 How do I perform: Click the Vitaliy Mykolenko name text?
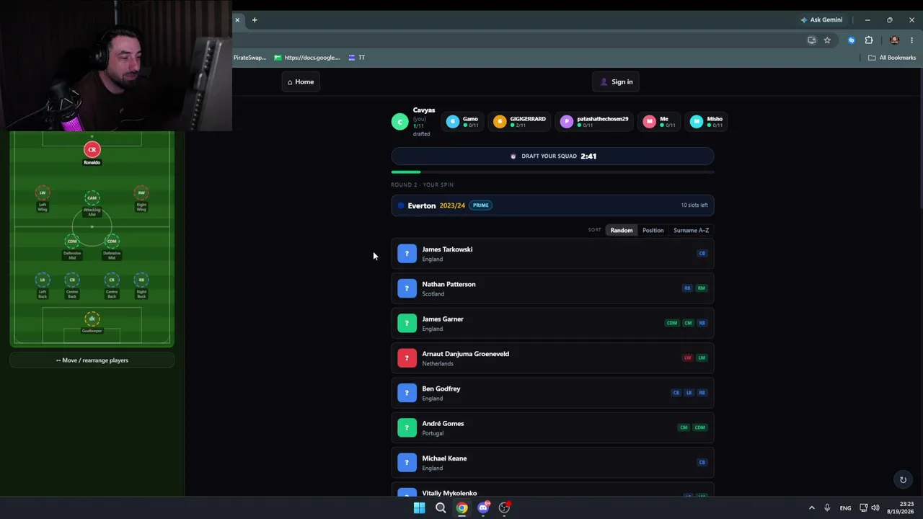(x=449, y=493)
